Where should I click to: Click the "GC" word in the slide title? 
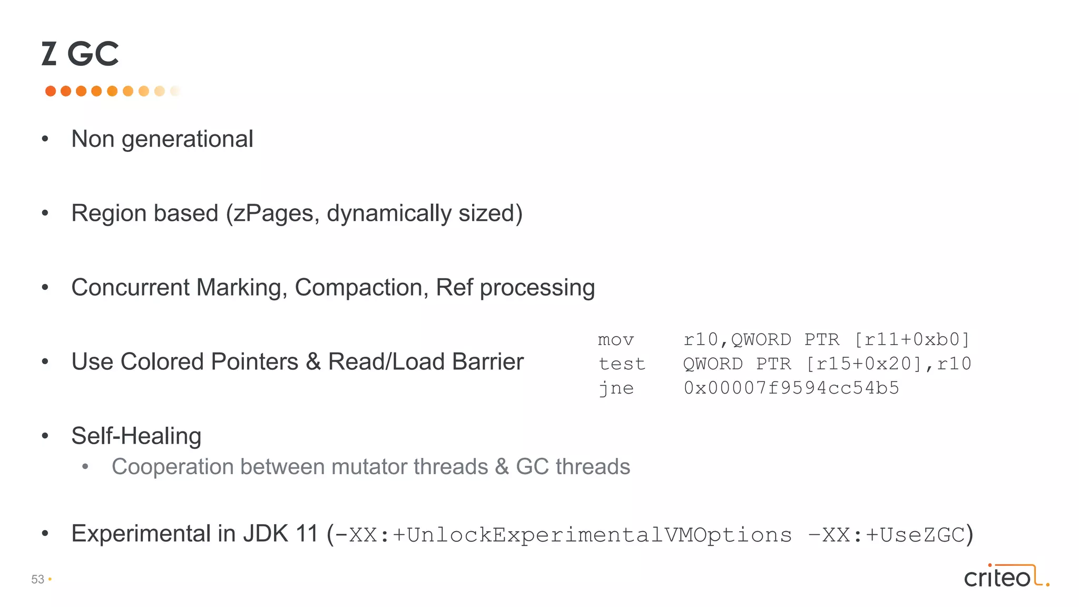(x=93, y=54)
